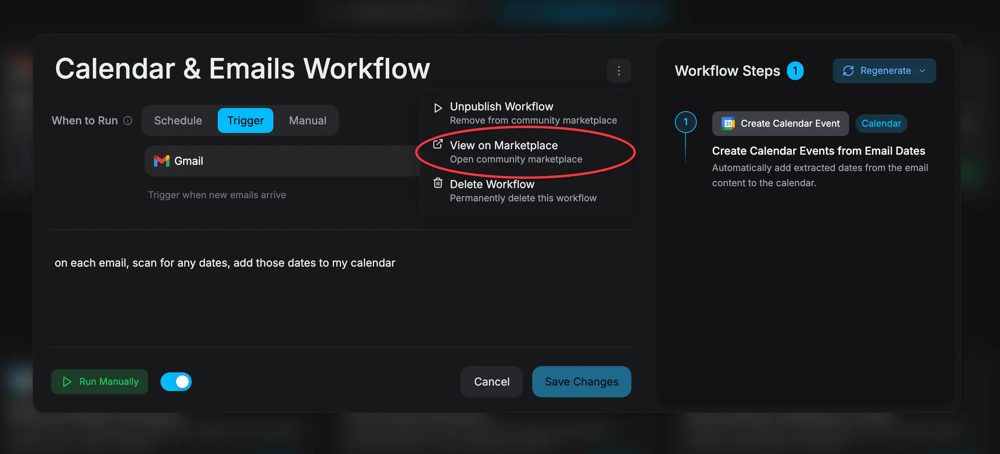The height and width of the screenshot is (454, 1000).
Task: Click the Calendar badge on Create Calendar Event
Action: [x=881, y=123]
